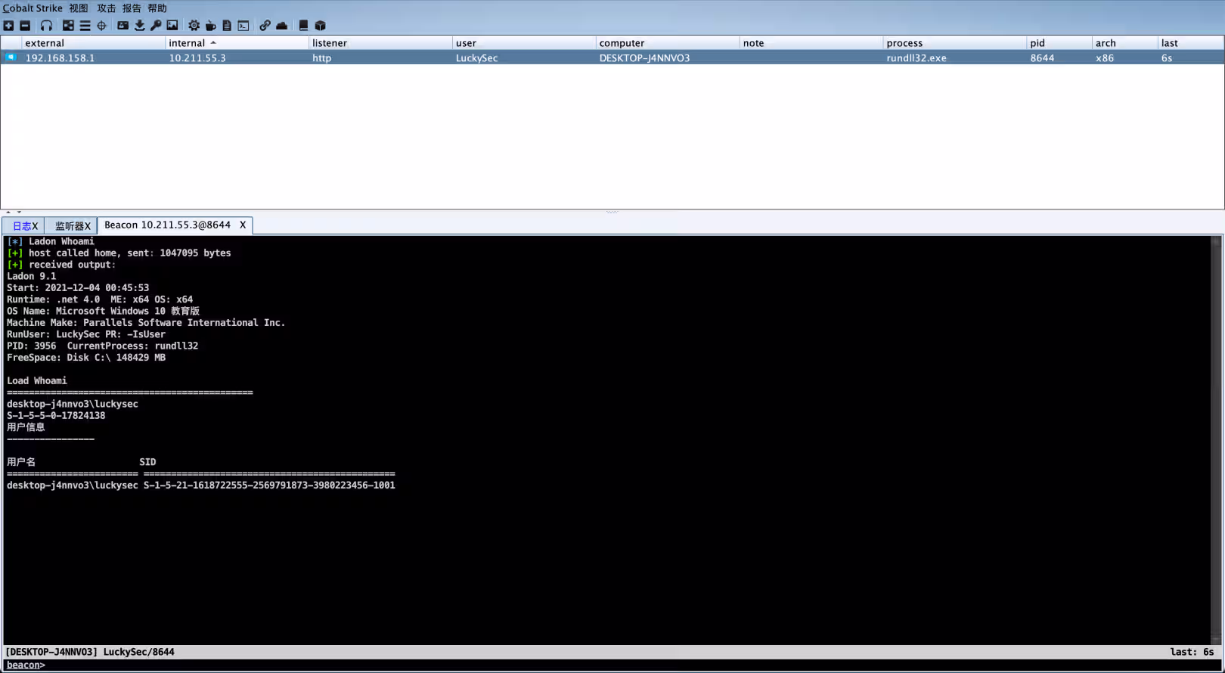Click the key credentials icon

[156, 26]
